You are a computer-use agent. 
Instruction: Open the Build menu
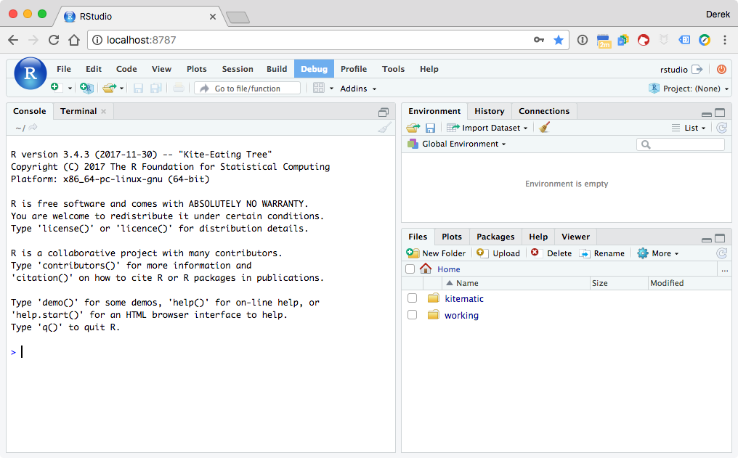[x=277, y=69]
